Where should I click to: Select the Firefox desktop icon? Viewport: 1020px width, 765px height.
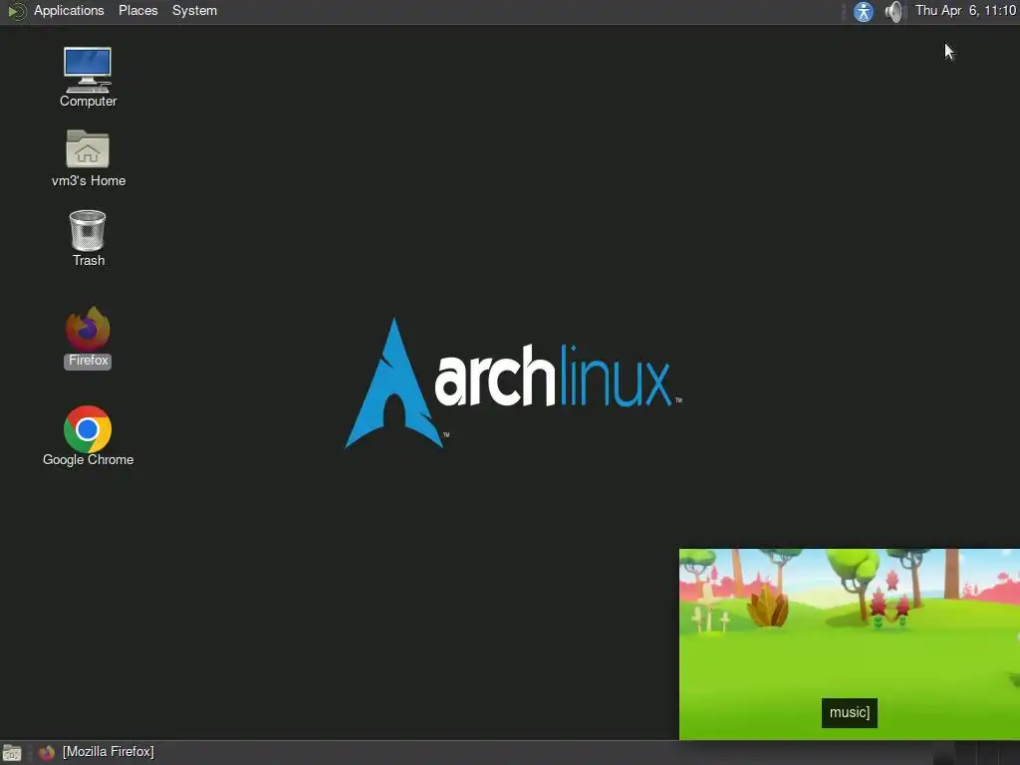(88, 329)
